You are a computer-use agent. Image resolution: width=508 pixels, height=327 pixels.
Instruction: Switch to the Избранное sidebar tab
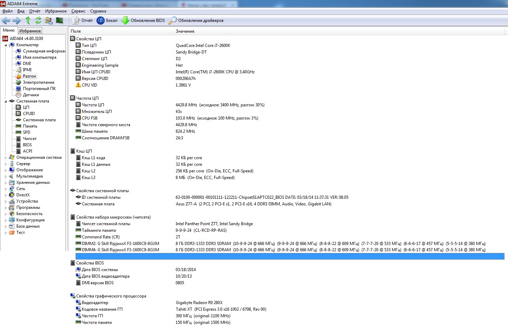pos(30,31)
